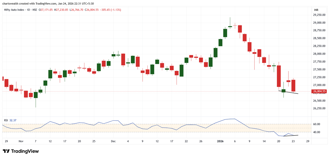Click the red 26,804.55 price tag on axis

click(319, 91)
